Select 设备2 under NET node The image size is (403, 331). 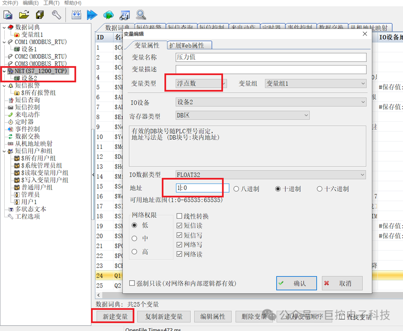tap(29, 78)
